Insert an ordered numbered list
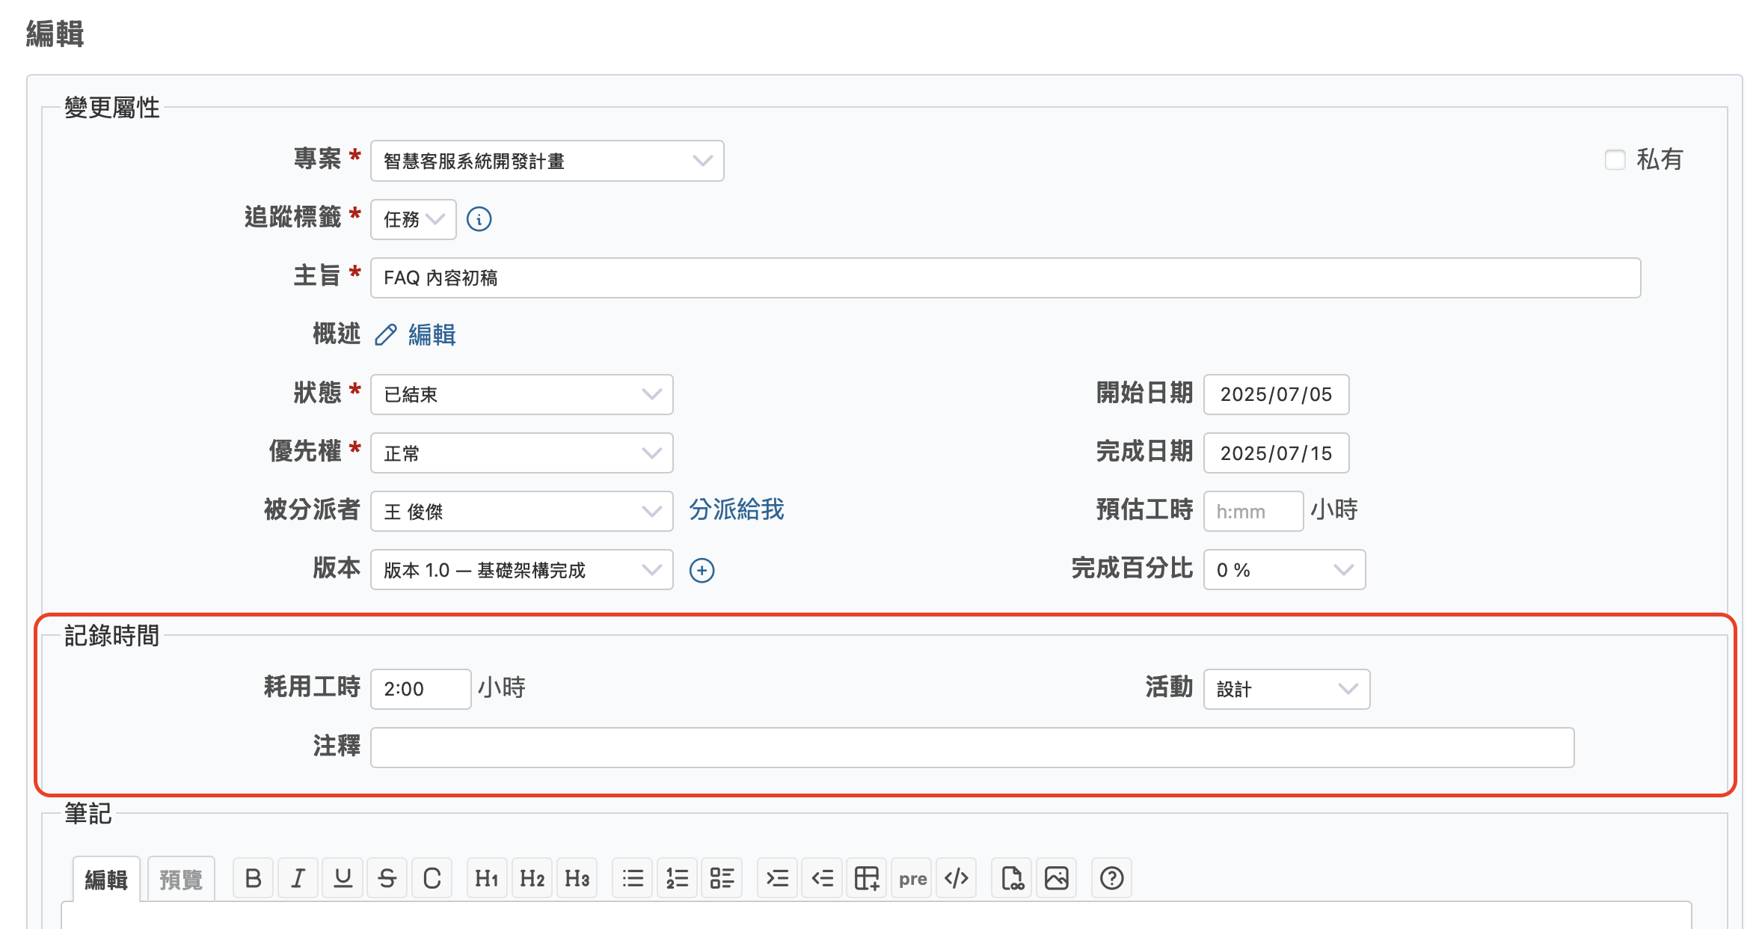1762x929 pixels. click(x=678, y=878)
